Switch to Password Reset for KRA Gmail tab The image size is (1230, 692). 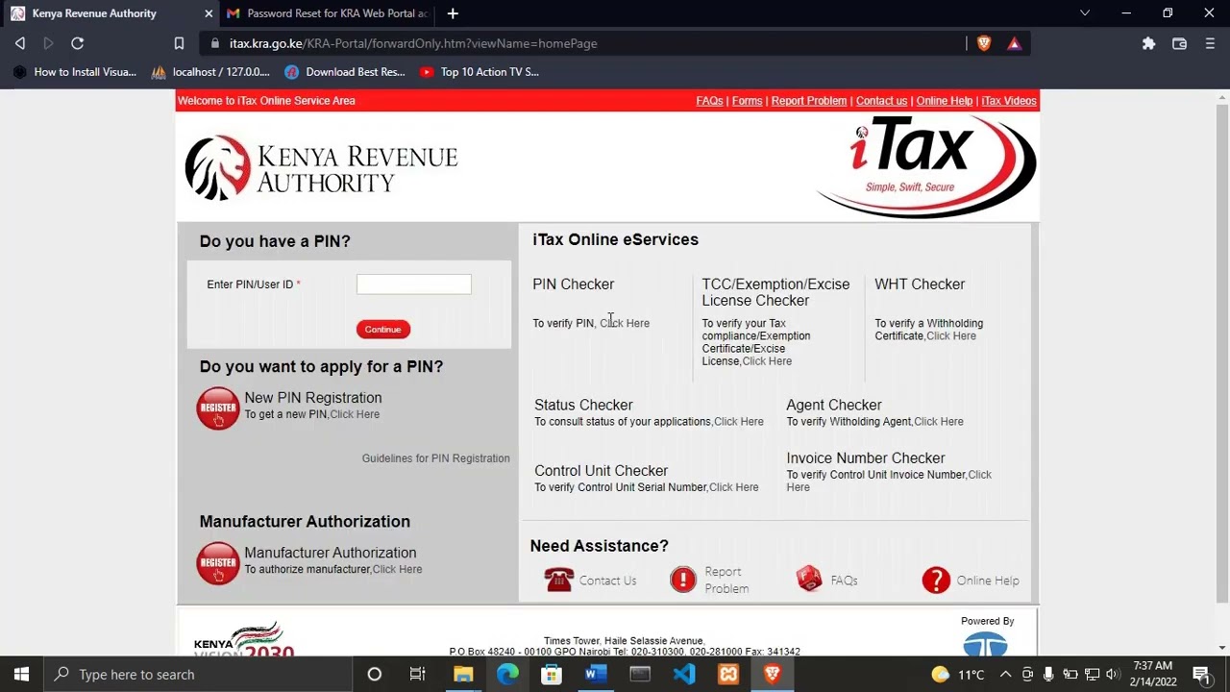tap(327, 13)
